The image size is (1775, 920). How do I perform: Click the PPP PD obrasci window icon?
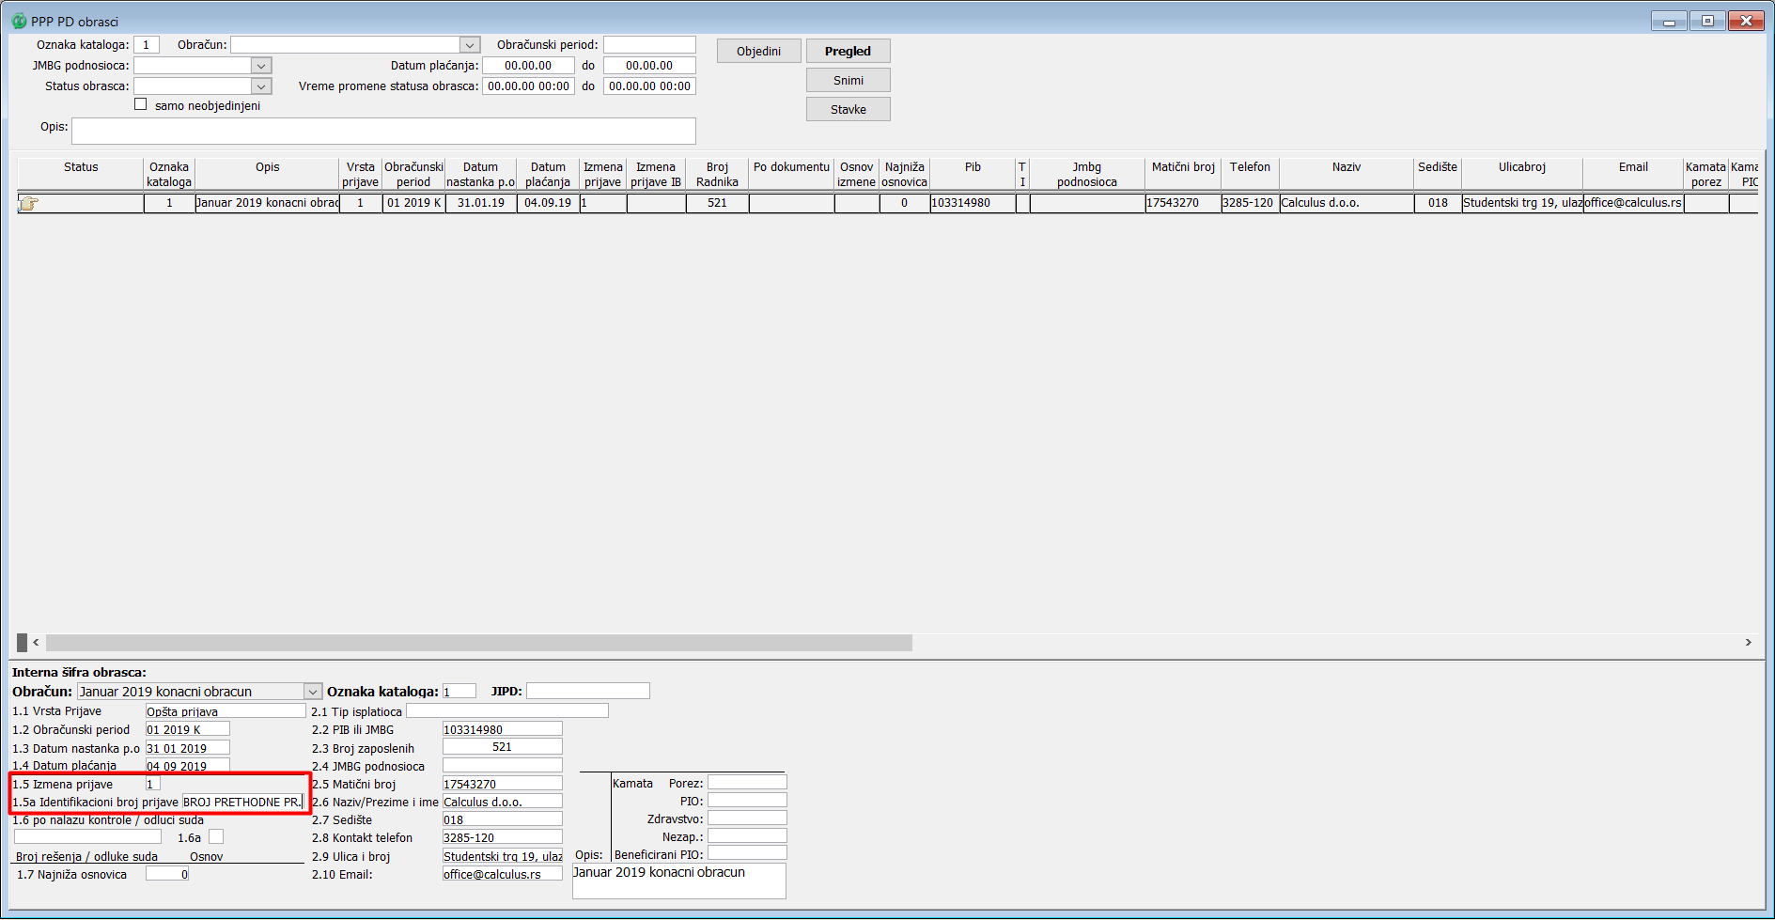[18, 21]
